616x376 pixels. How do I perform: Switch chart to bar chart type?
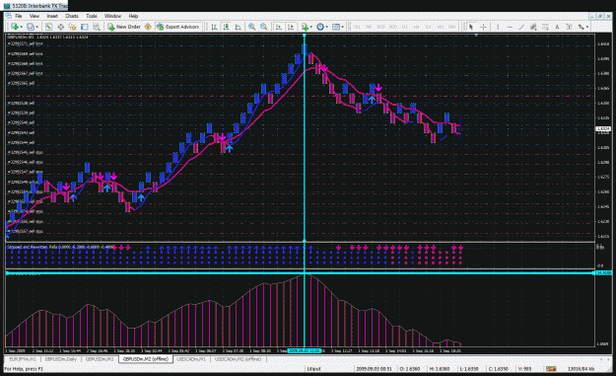pyautogui.click(x=214, y=27)
